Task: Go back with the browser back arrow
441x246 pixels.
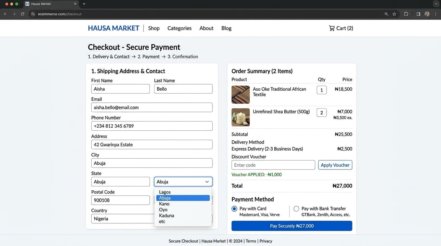Action: click(x=5, y=14)
